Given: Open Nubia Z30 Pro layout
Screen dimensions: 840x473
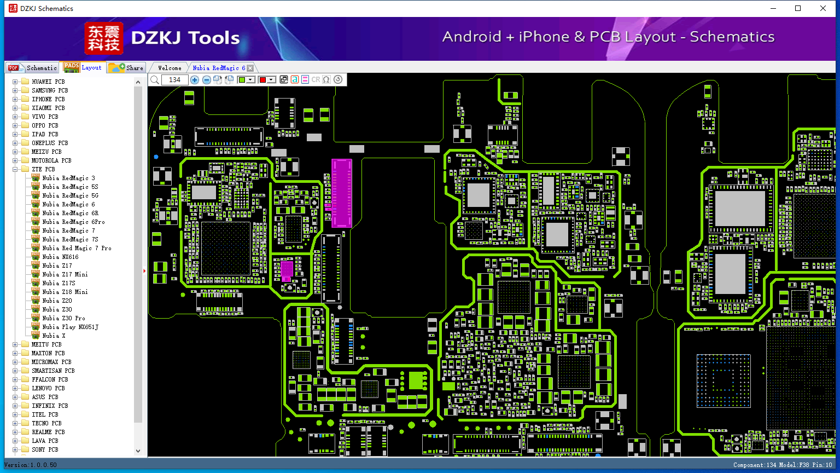Looking at the screenshot, I should click(63, 318).
